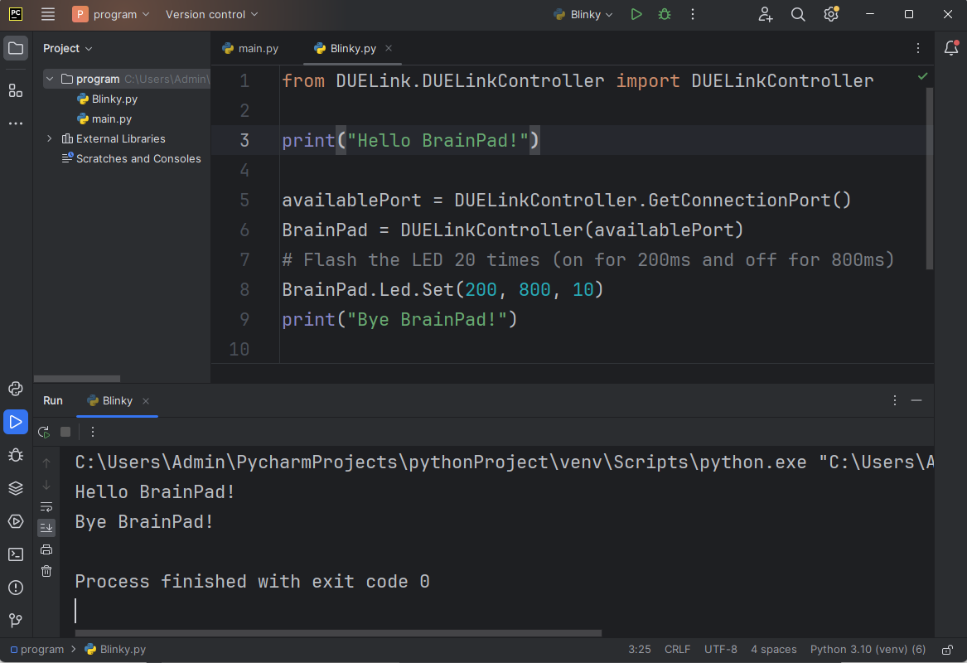Switch to the main.py editor tab

251,48
